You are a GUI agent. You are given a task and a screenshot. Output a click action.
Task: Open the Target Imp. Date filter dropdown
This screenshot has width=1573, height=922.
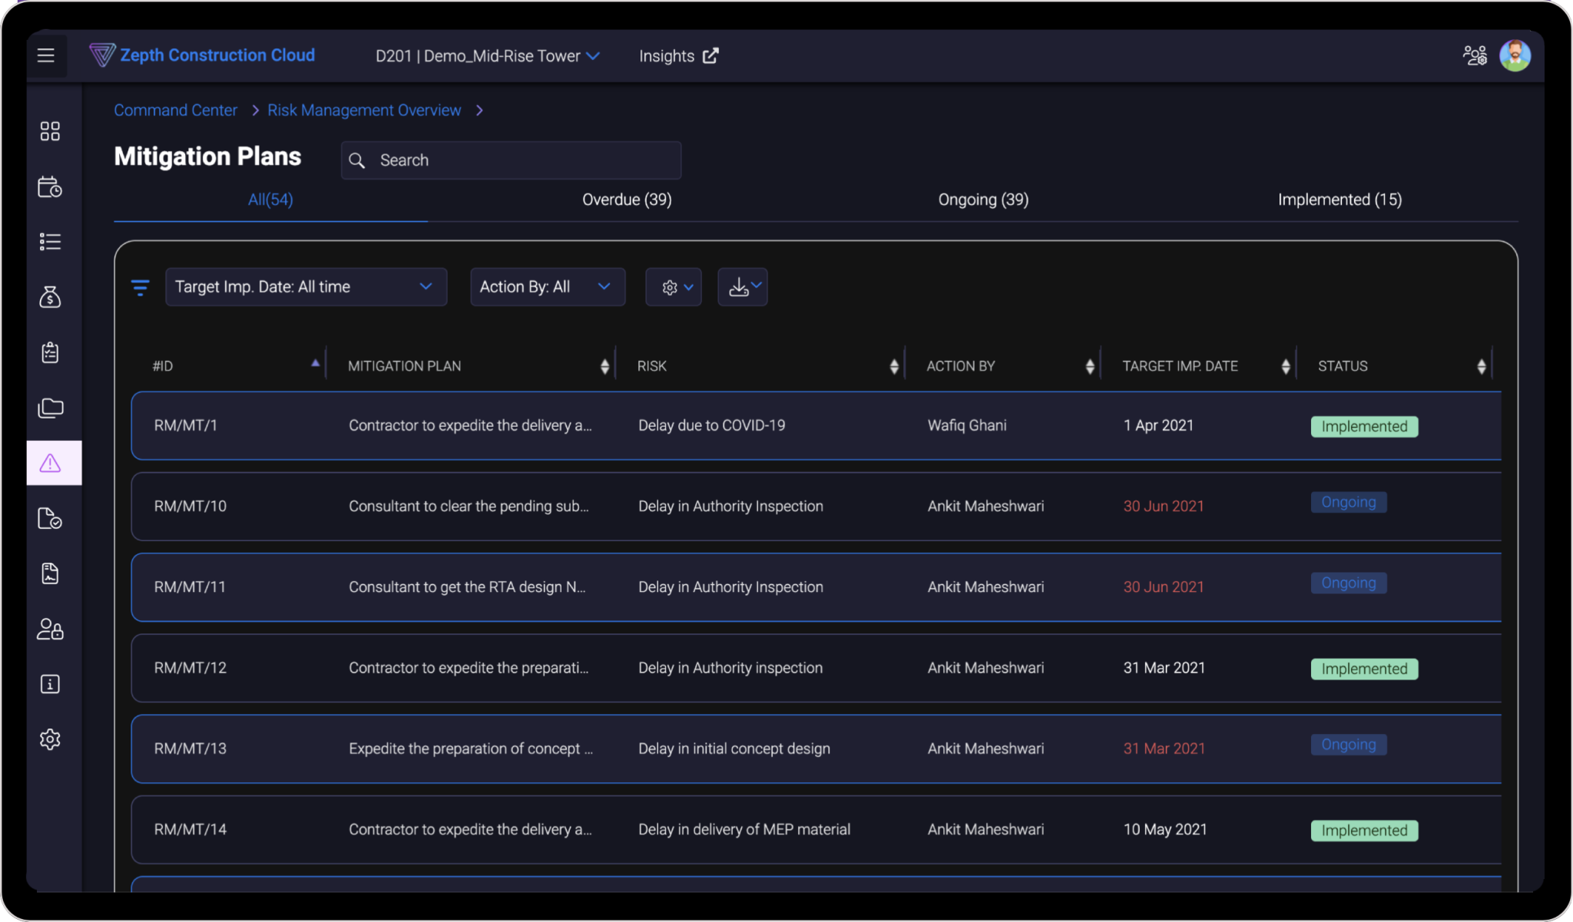(306, 286)
